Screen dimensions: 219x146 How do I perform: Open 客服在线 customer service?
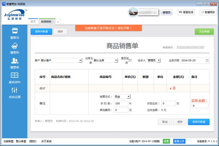(x=186, y=12)
